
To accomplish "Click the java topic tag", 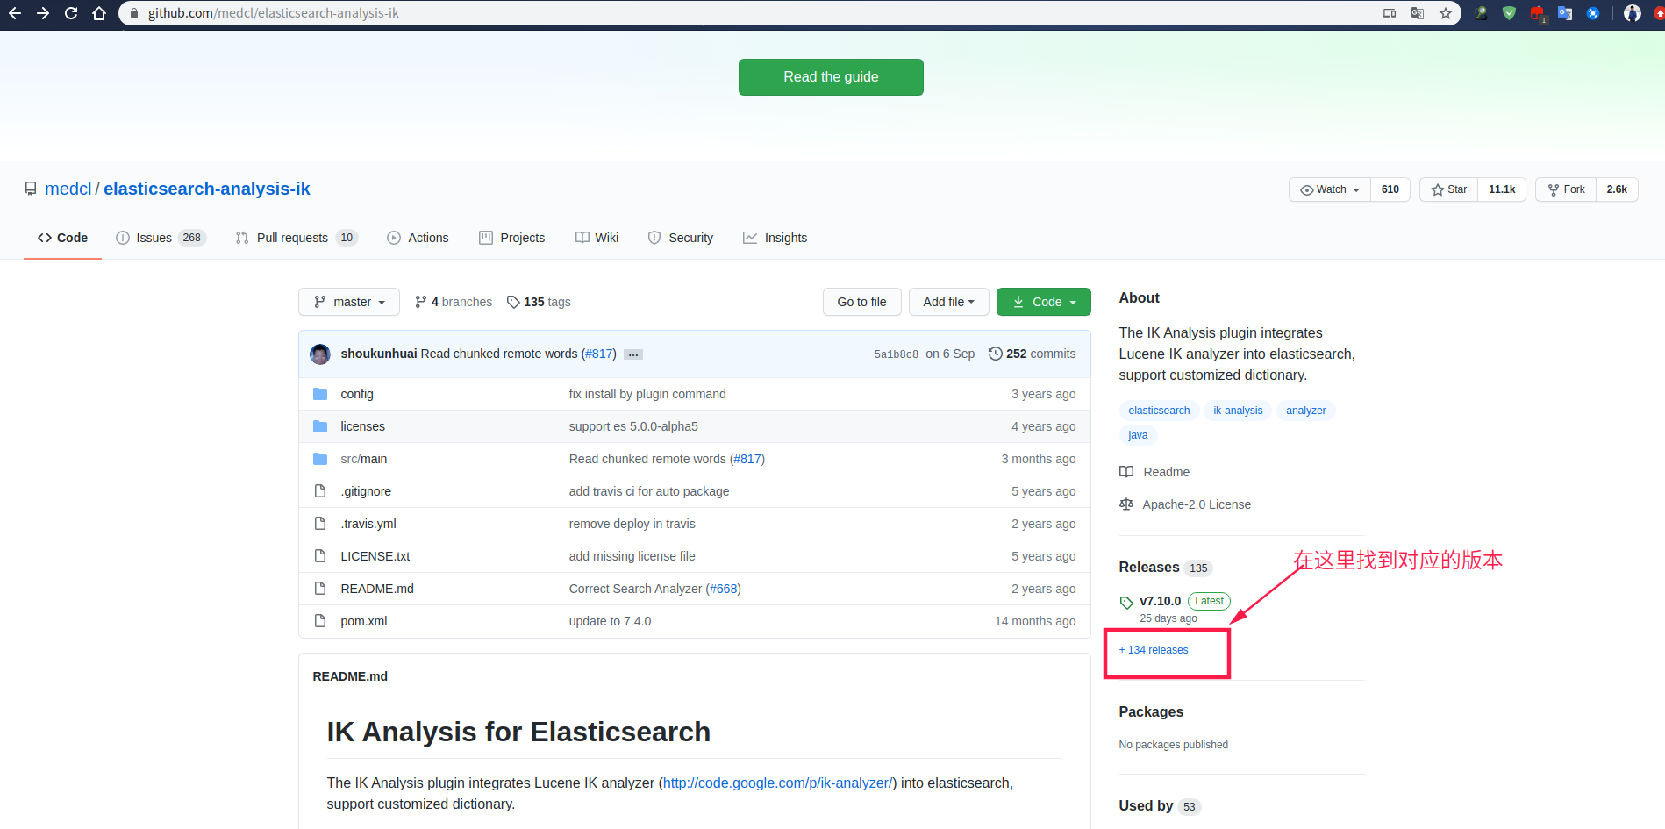I will click(x=1138, y=435).
